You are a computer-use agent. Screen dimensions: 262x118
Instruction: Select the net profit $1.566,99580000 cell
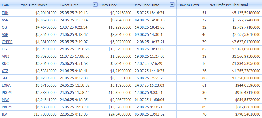pos(235,56)
